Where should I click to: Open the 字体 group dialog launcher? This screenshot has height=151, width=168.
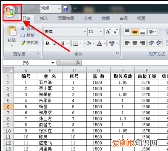point(118,53)
